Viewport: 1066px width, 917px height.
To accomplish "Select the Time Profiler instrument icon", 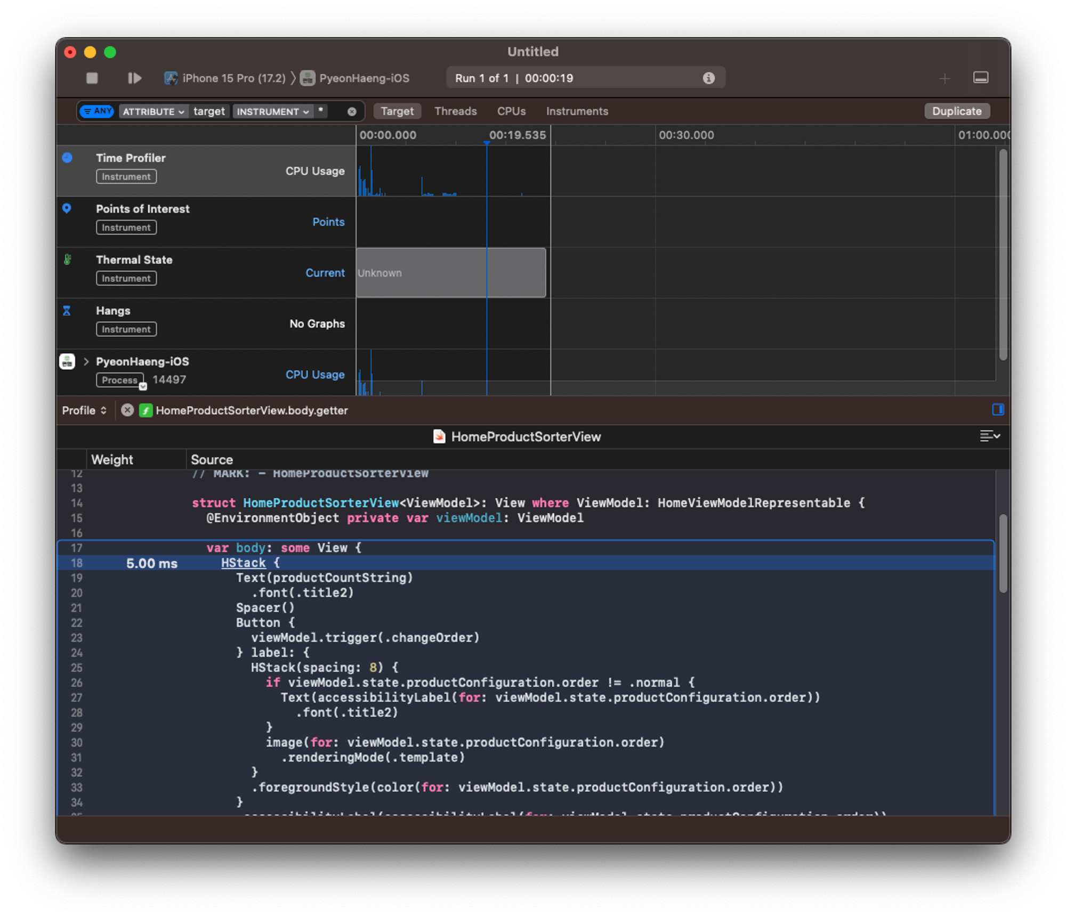I will point(67,158).
